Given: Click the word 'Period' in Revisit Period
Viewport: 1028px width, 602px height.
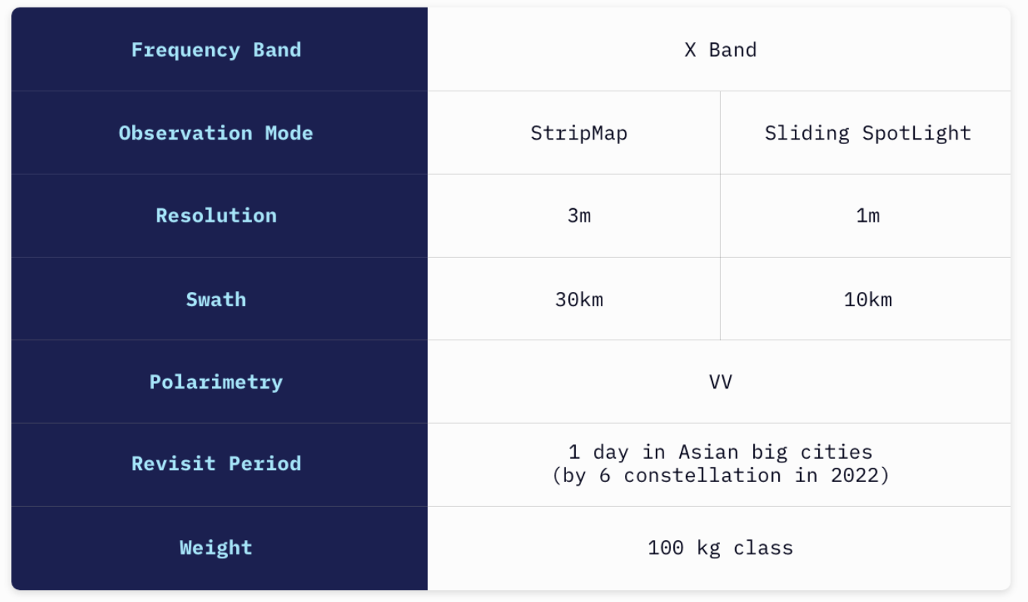Looking at the screenshot, I should click(x=265, y=463).
